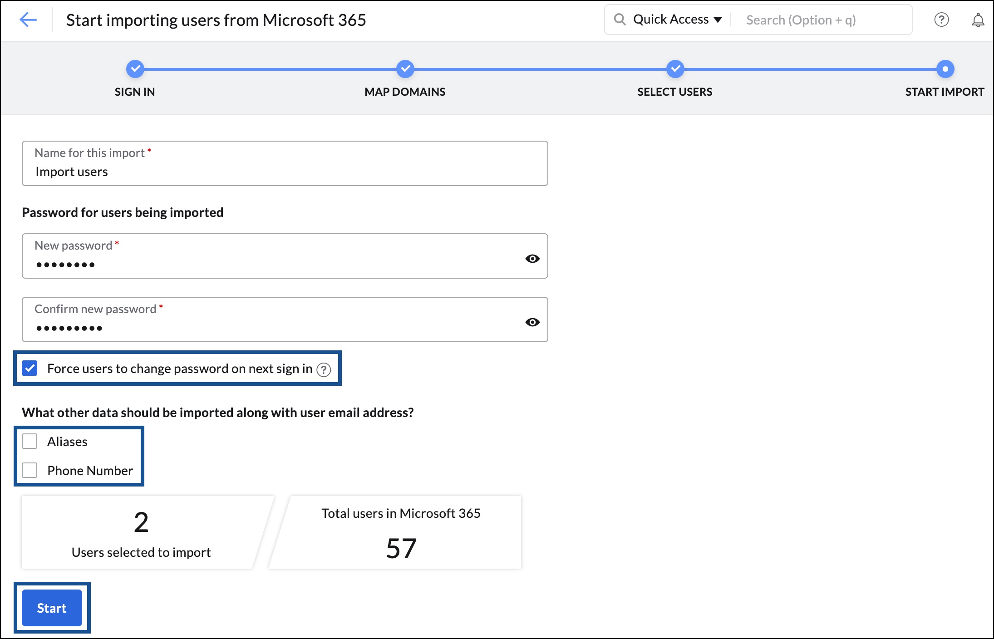Click the START IMPORT step indicator
The width and height of the screenshot is (994, 639).
pos(943,69)
